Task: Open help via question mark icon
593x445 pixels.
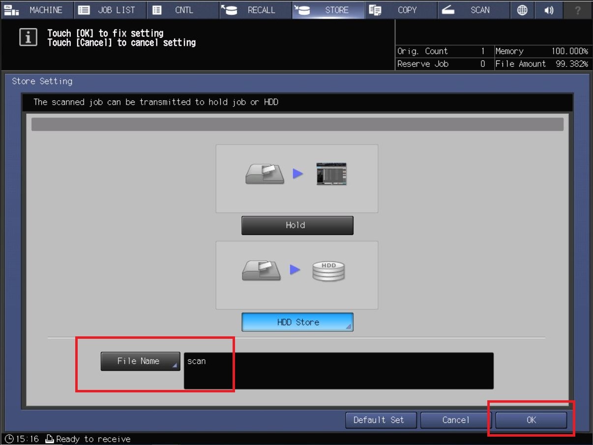Action: tap(577, 10)
